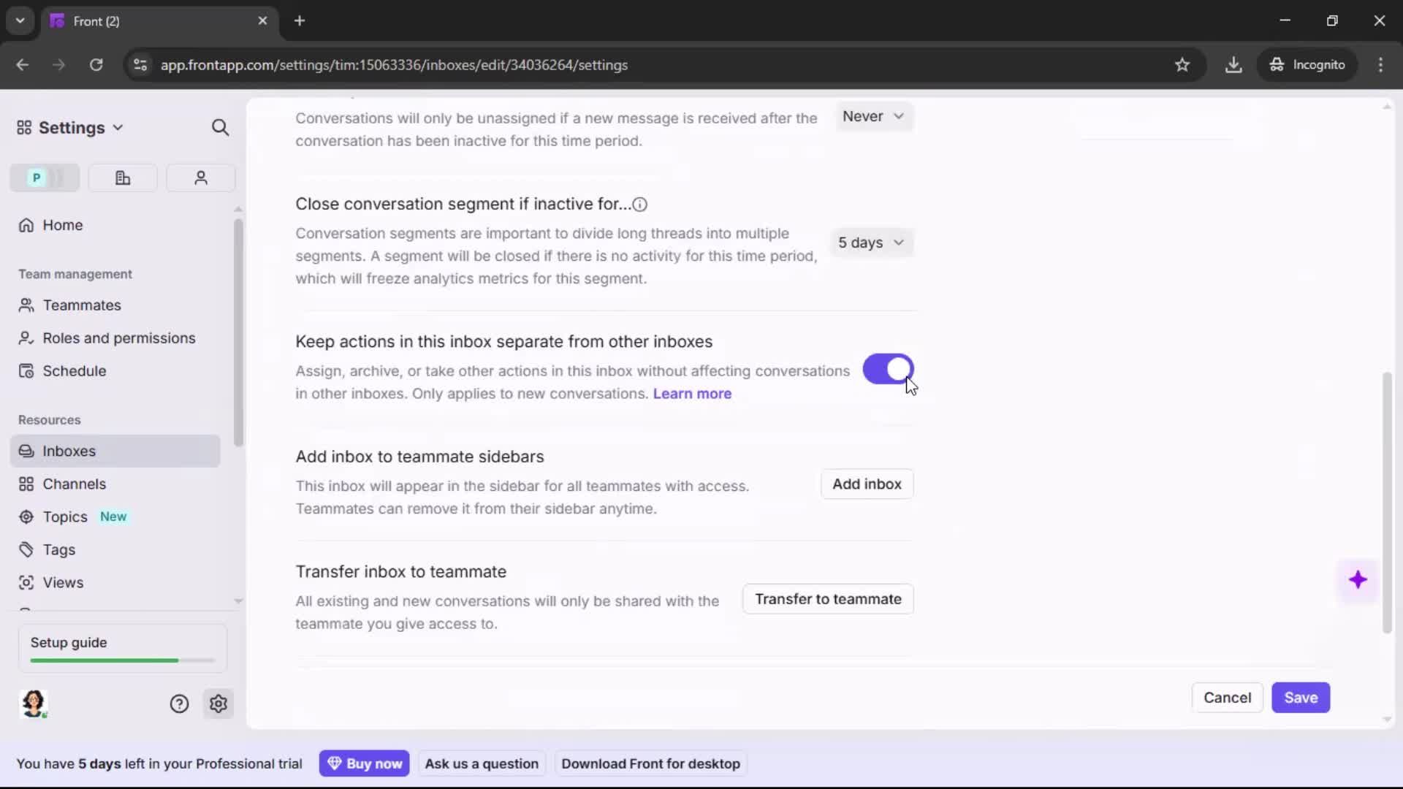
Task: Open Teammates in Team management sidebar
Action: 80,305
